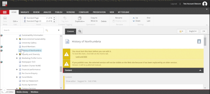This screenshot has height=94, width=210.
Task: Expand the Campus Services tree node
Action: click(x=17, y=89)
